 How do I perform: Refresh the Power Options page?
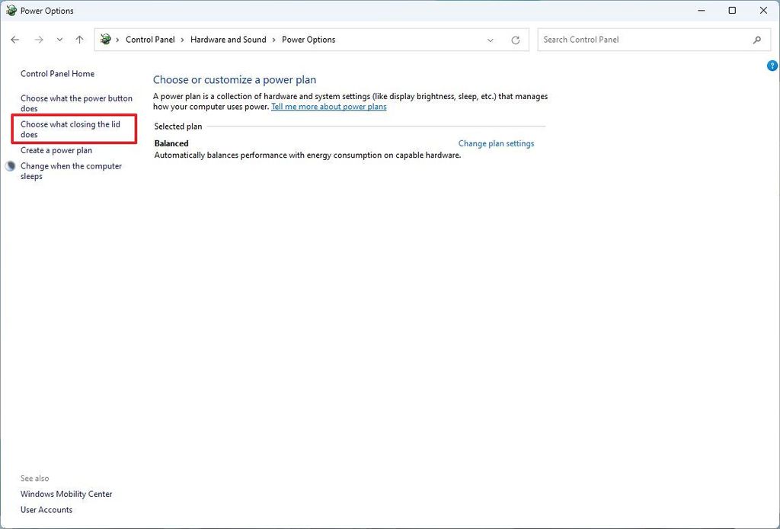(x=515, y=39)
